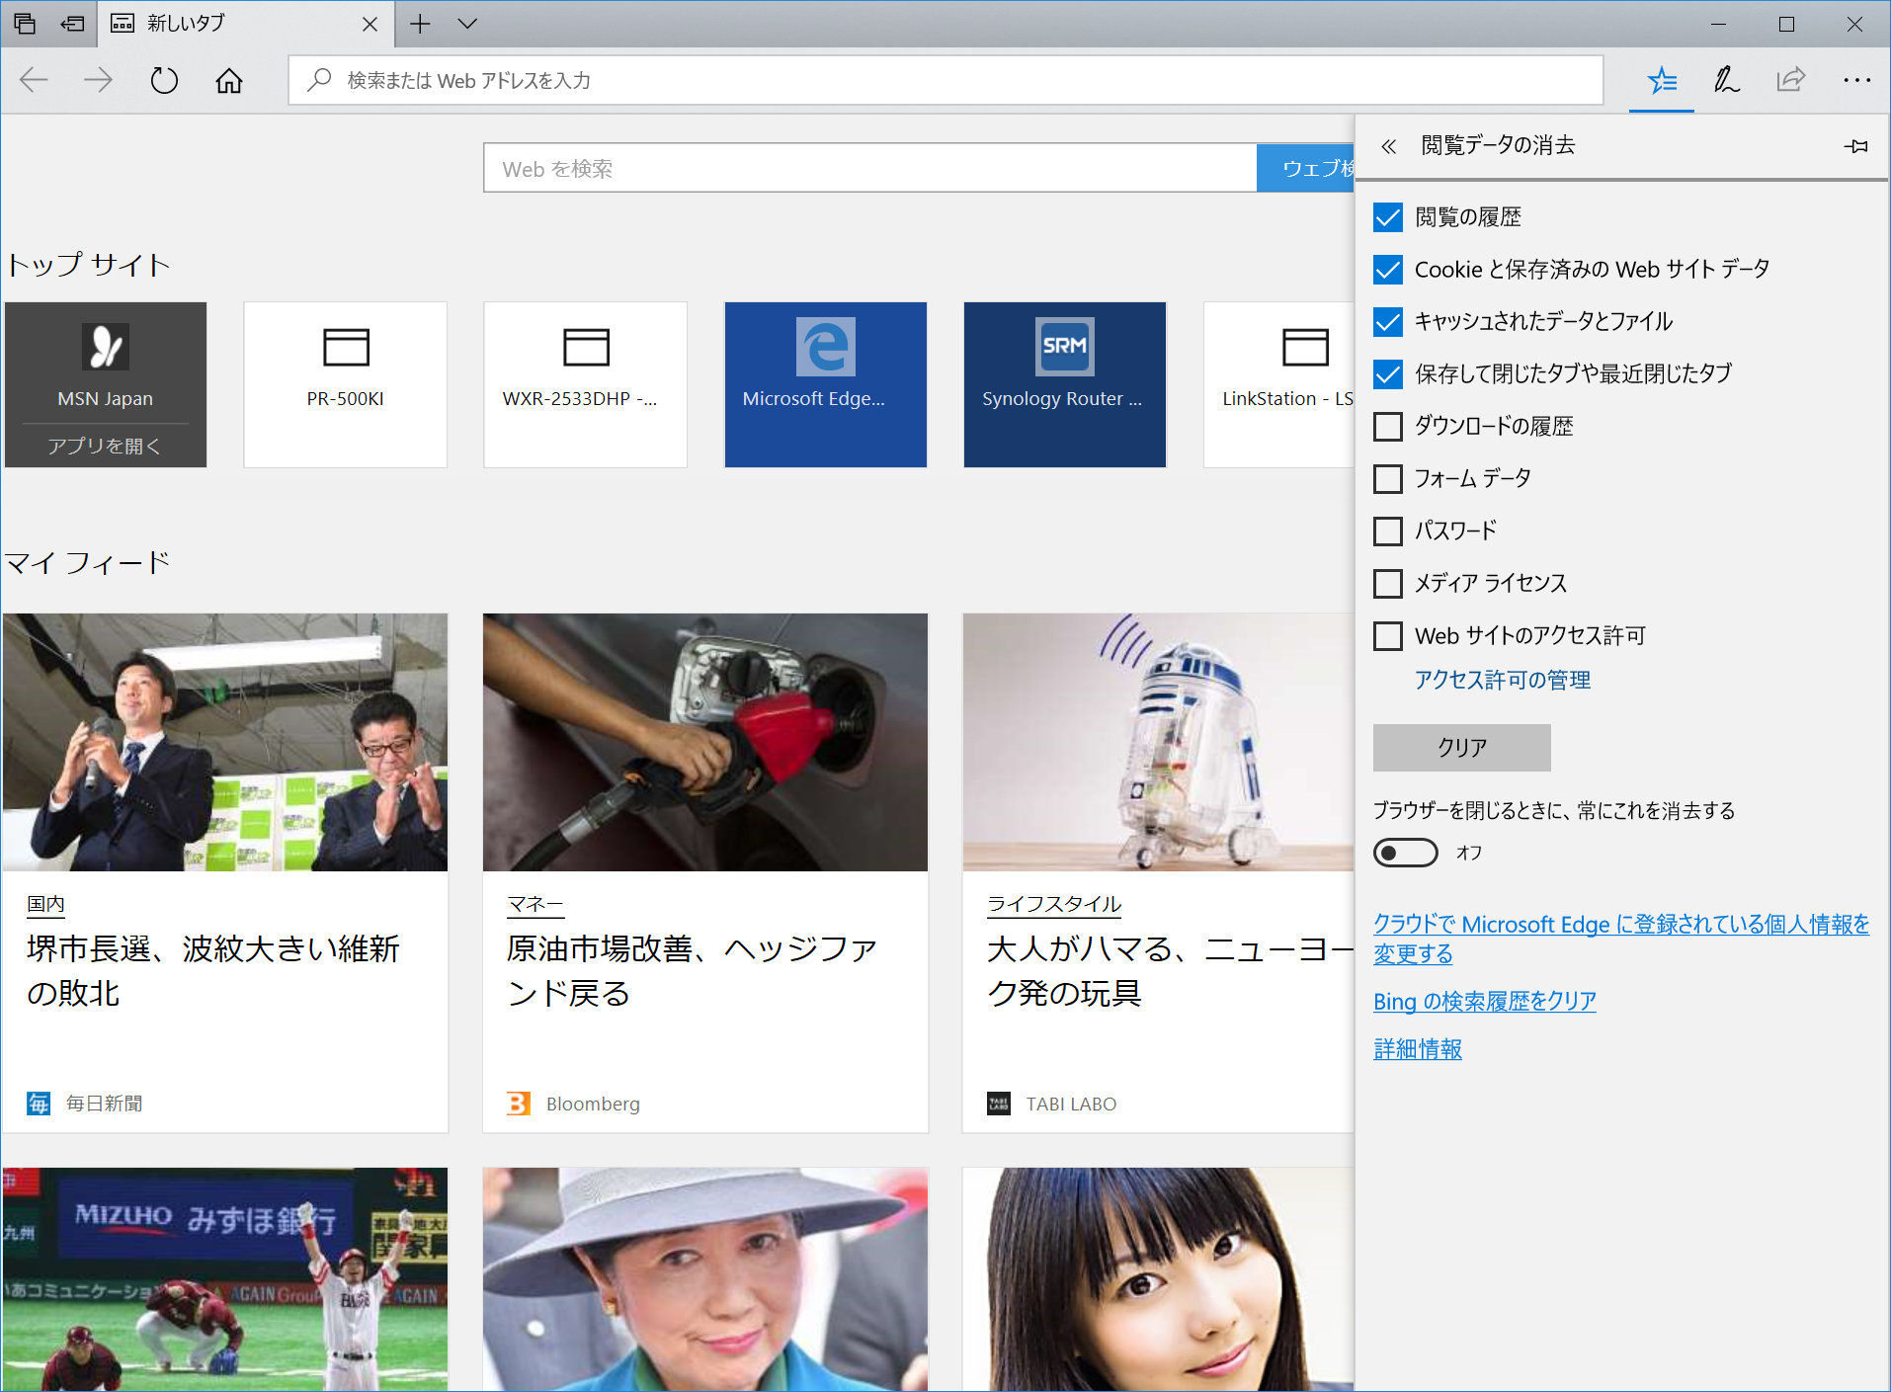This screenshot has height=1392, width=1891.
Task: Open the Share panel icon
Action: pyautogui.click(x=1790, y=80)
